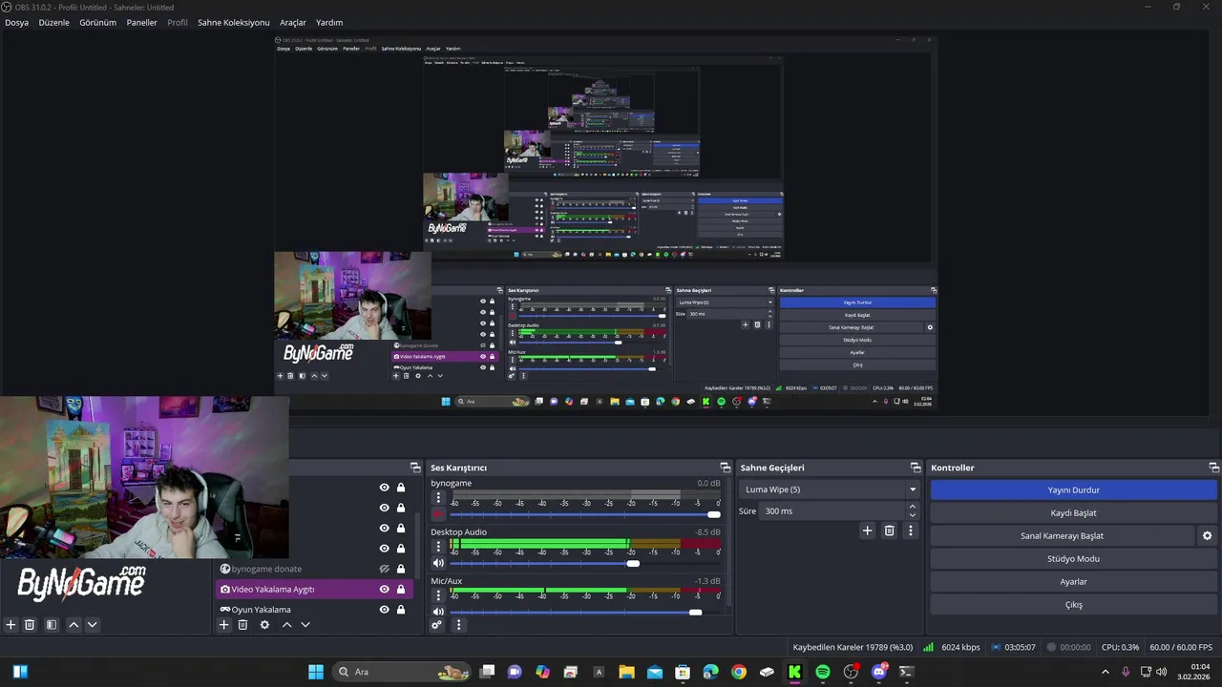1222x687 pixels.
Task: Unmute the bynogame audio track
Action: point(439,514)
